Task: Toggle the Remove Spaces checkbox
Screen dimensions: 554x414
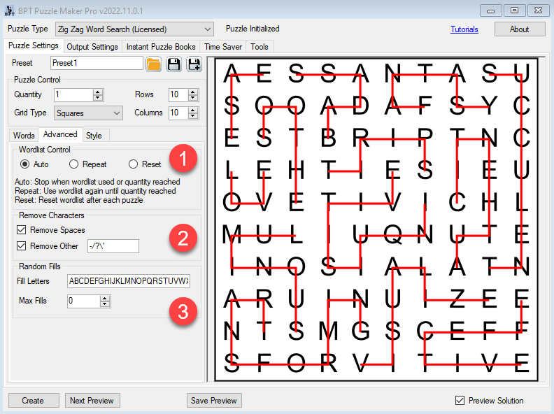Action: pyautogui.click(x=21, y=230)
